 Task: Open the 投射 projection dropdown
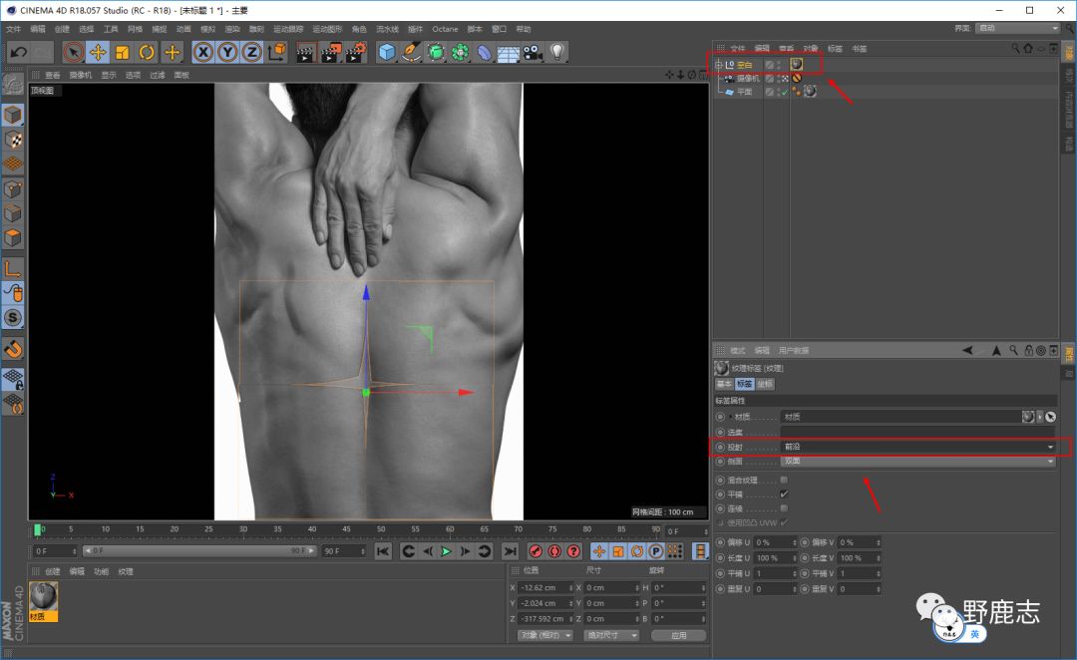(x=917, y=447)
